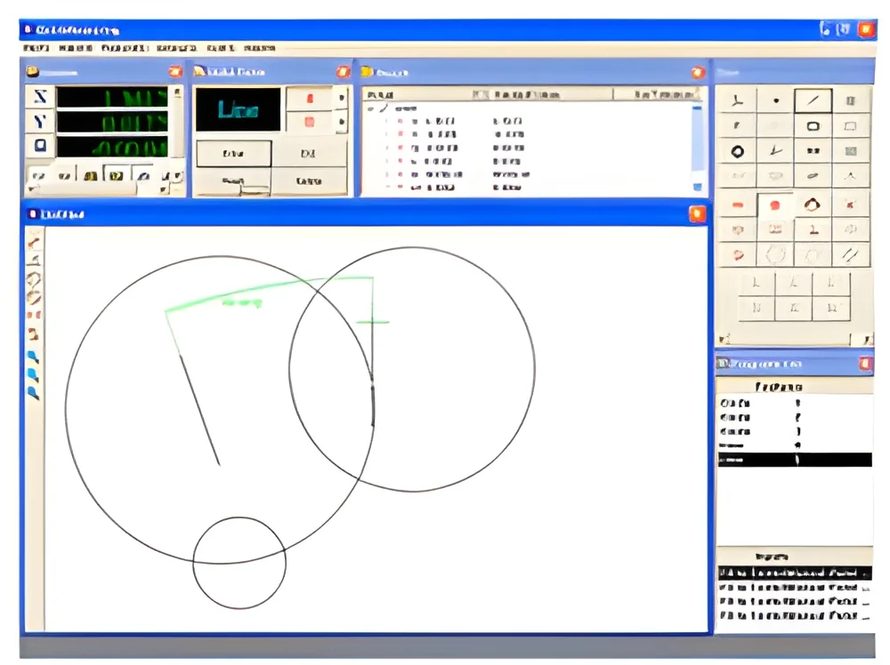The height and width of the screenshot is (665, 890).
Task: Select the first row of the program list
Action: click(795, 403)
